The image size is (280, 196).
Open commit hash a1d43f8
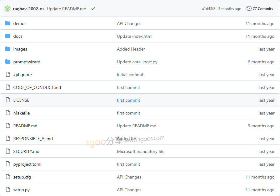click(208, 9)
